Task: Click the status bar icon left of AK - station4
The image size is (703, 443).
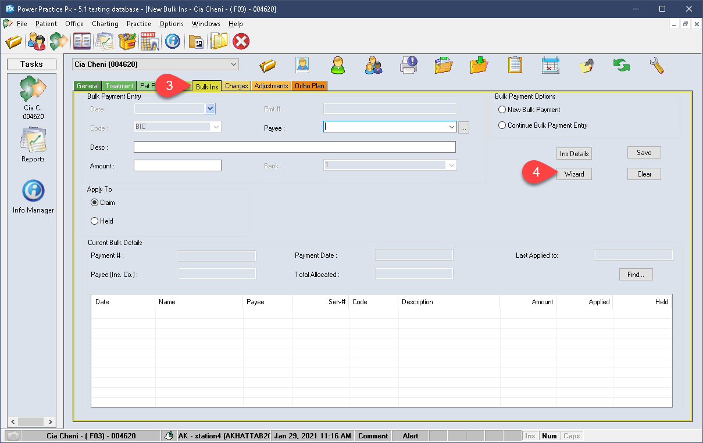Action: point(168,435)
